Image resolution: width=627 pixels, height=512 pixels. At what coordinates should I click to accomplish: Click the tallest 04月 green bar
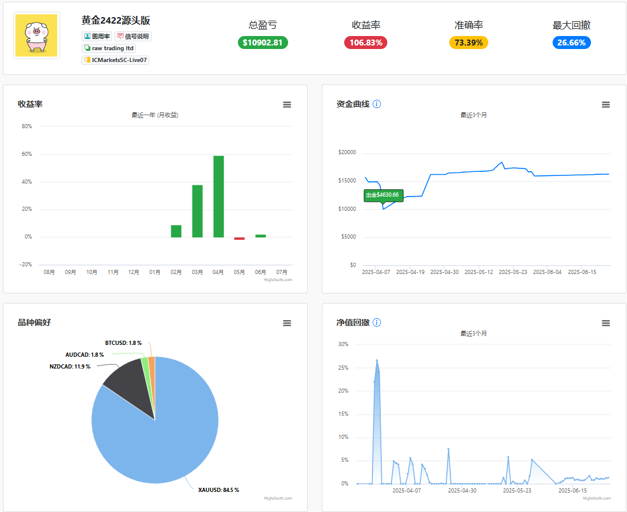tap(218, 197)
